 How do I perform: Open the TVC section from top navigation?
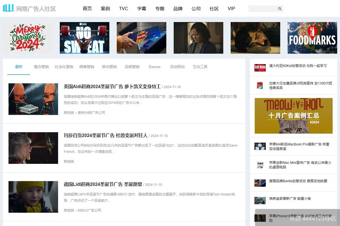pyautogui.click(x=123, y=9)
